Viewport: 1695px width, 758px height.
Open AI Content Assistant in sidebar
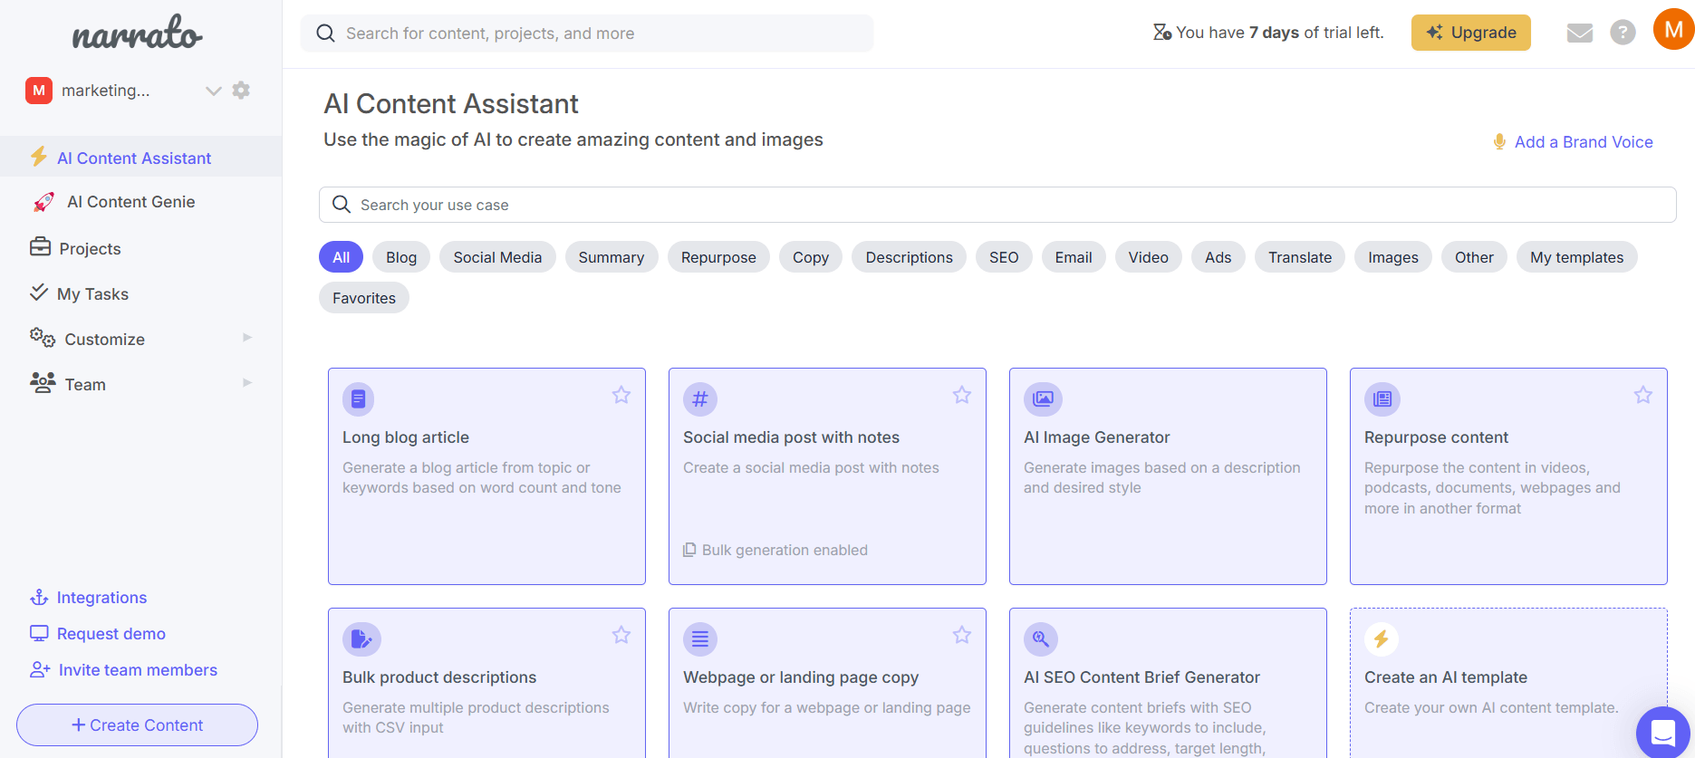click(140, 158)
